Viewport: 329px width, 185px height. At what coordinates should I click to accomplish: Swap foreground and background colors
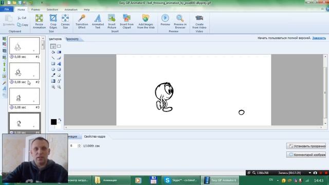pos(60,120)
